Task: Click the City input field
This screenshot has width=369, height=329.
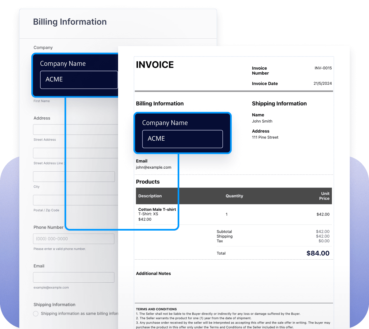Action: (x=74, y=177)
